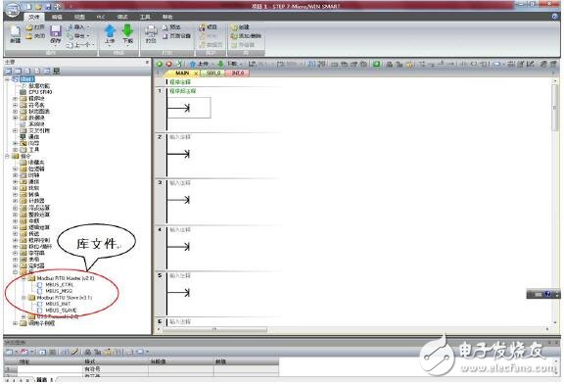Switch to the PLC ribbon tab
Image resolution: width=564 pixels, height=384 pixels.
tap(101, 17)
